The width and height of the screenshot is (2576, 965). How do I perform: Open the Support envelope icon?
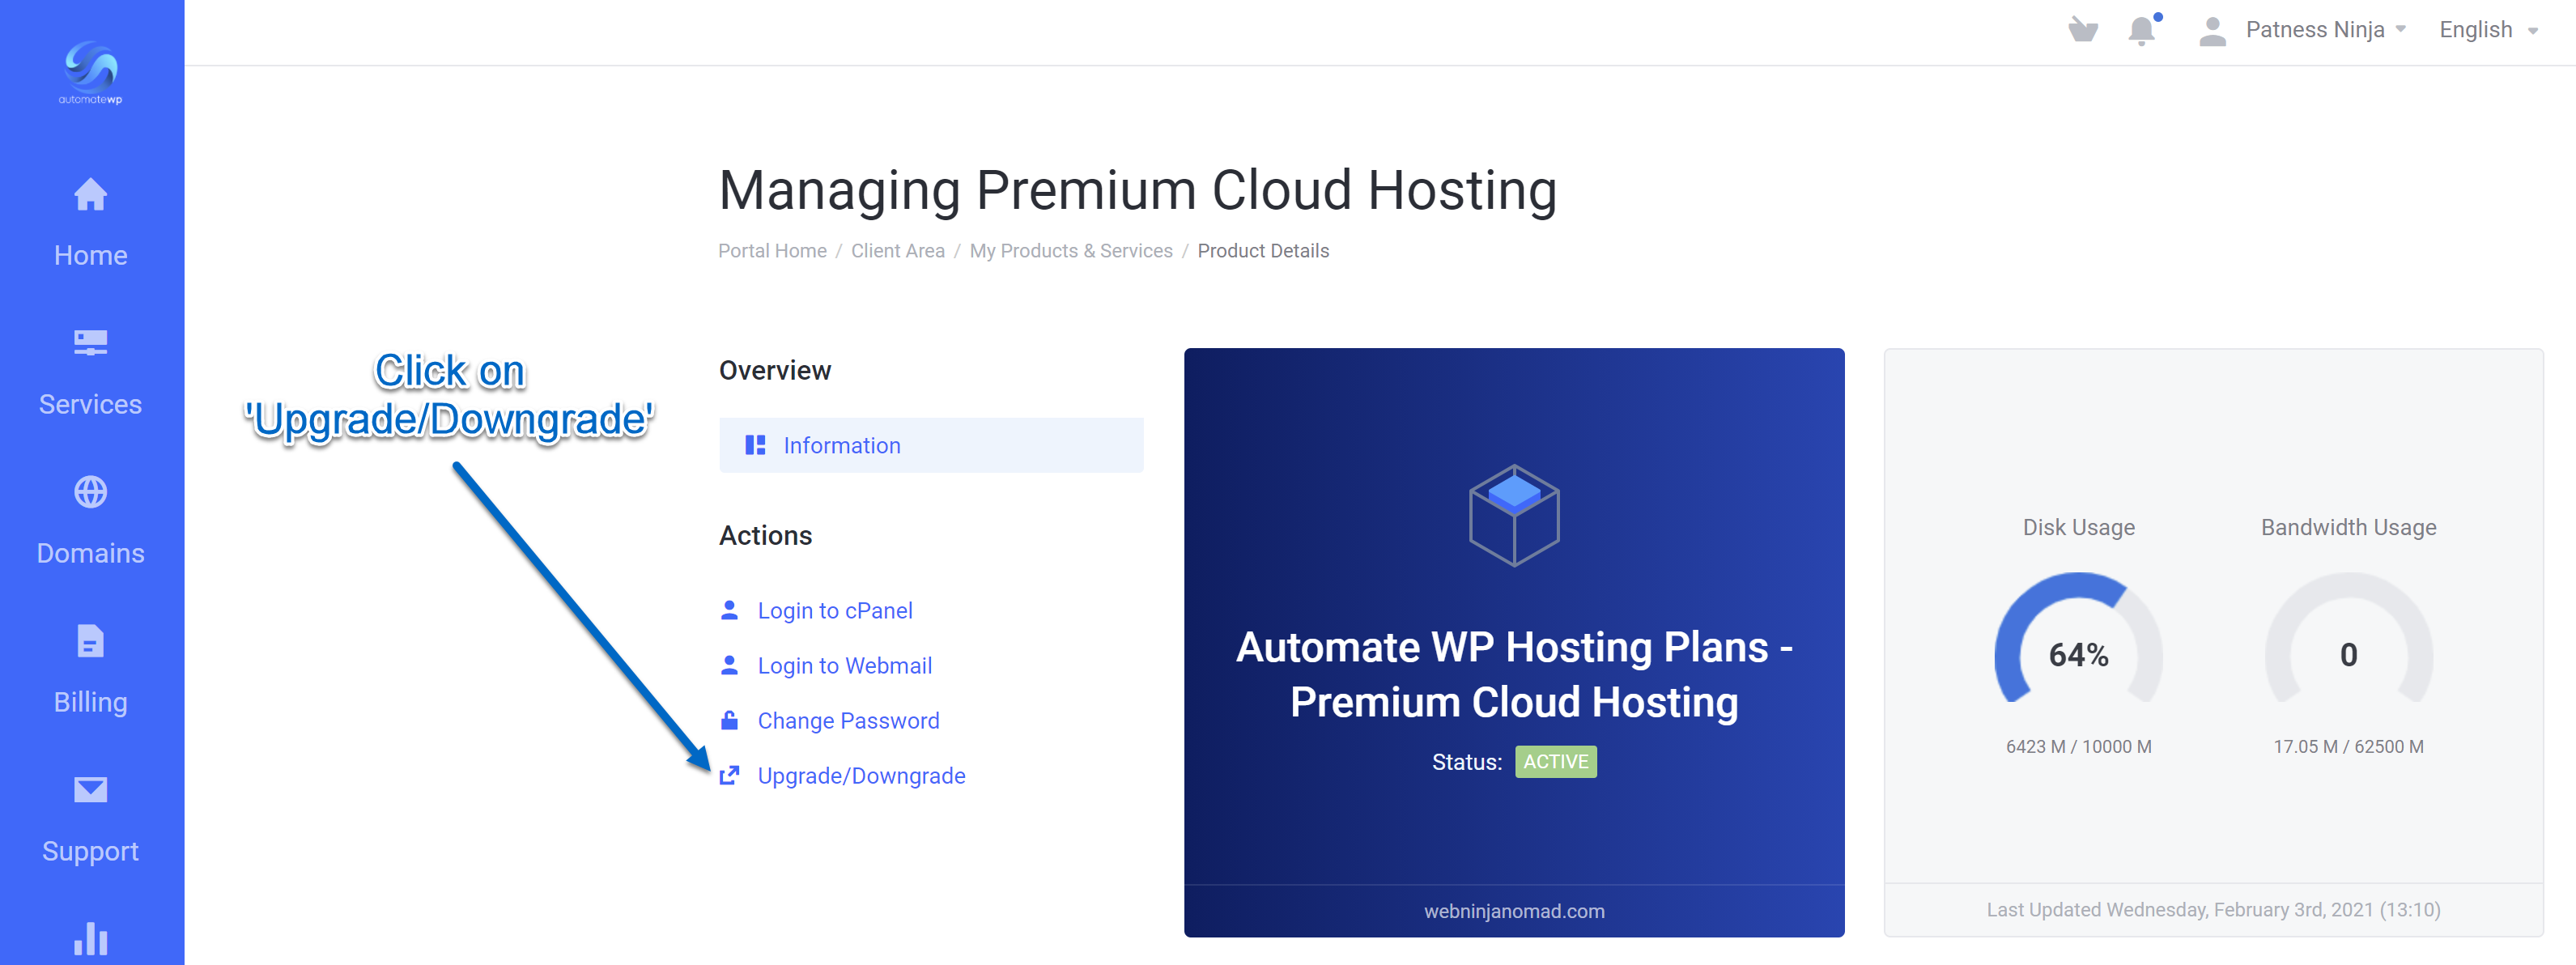90,790
